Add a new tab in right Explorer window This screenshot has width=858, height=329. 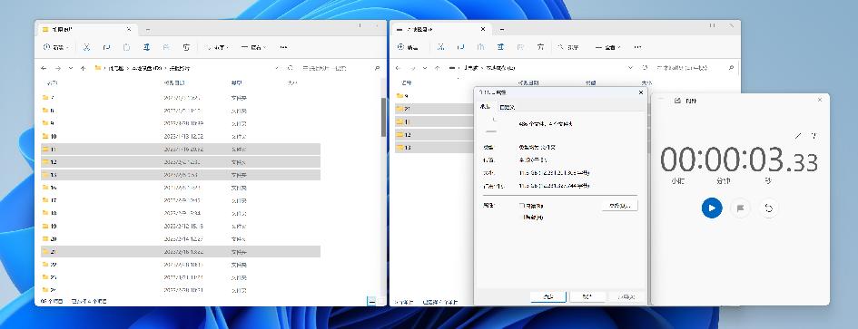[502, 30]
